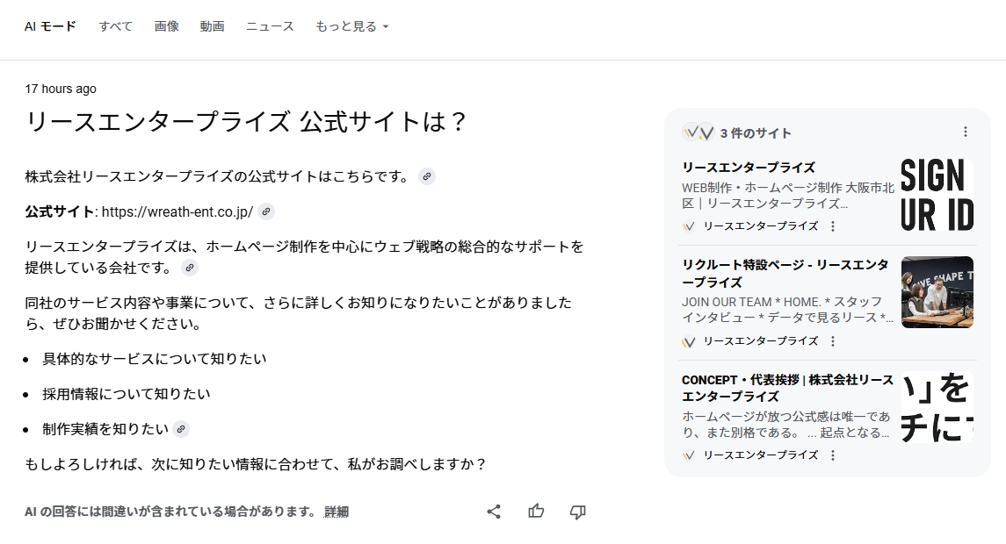Click link icon after first answer sentence
The width and height of the screenshot is (1006, 544).
click(x=427, y=176)
